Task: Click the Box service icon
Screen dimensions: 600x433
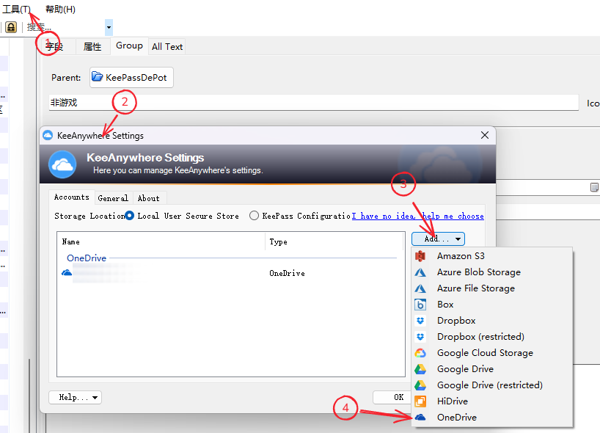Action: [x=420, y=305]
